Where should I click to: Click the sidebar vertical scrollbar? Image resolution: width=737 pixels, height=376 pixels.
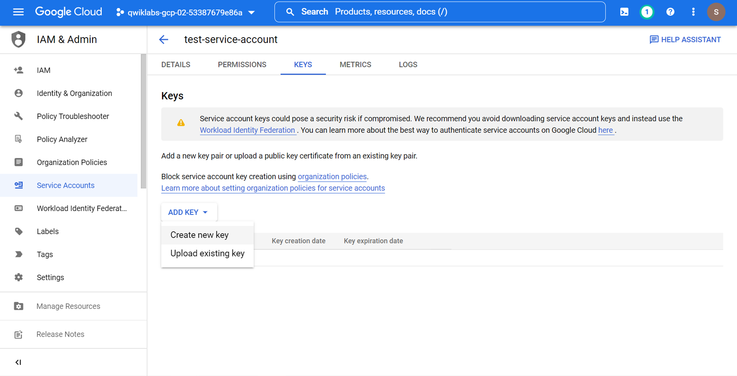[x=143, y=122]
